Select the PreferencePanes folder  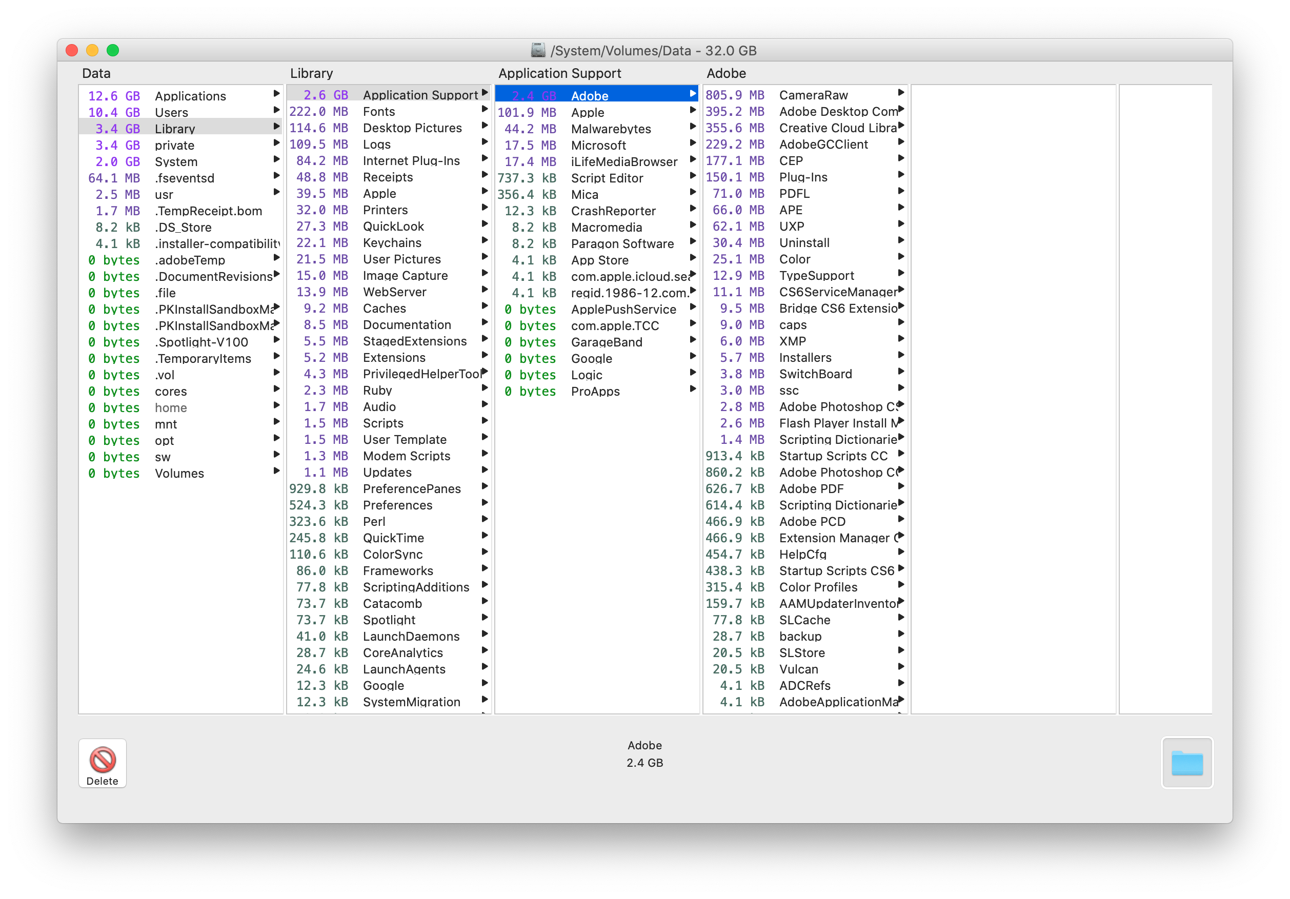[389, 488]
